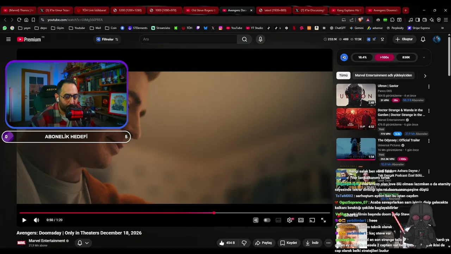Image resolution: width=451 pixels, height=254 pixels.
Task: Cast video to a TV
Action: 312,220
